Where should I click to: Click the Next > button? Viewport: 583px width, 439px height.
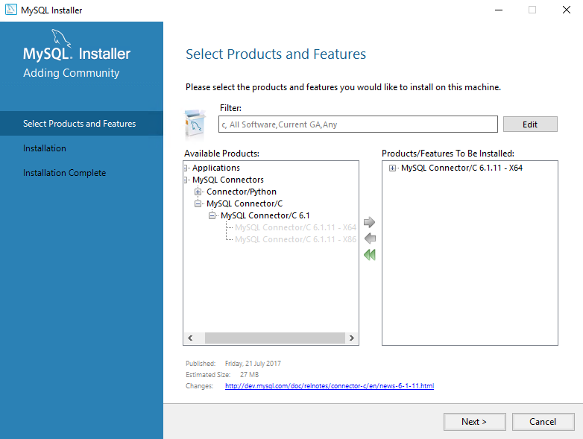coord(474,422)
